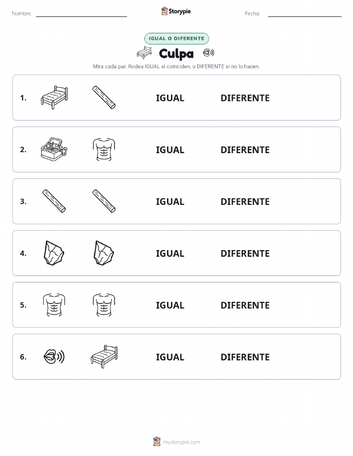
Task: Click the bed icon in row 6
Action: [x=104, y=357]
